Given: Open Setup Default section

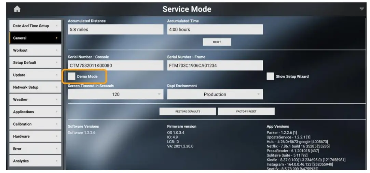Looking at the screenshot, I should pyautogui.click(x=35, y=62).
